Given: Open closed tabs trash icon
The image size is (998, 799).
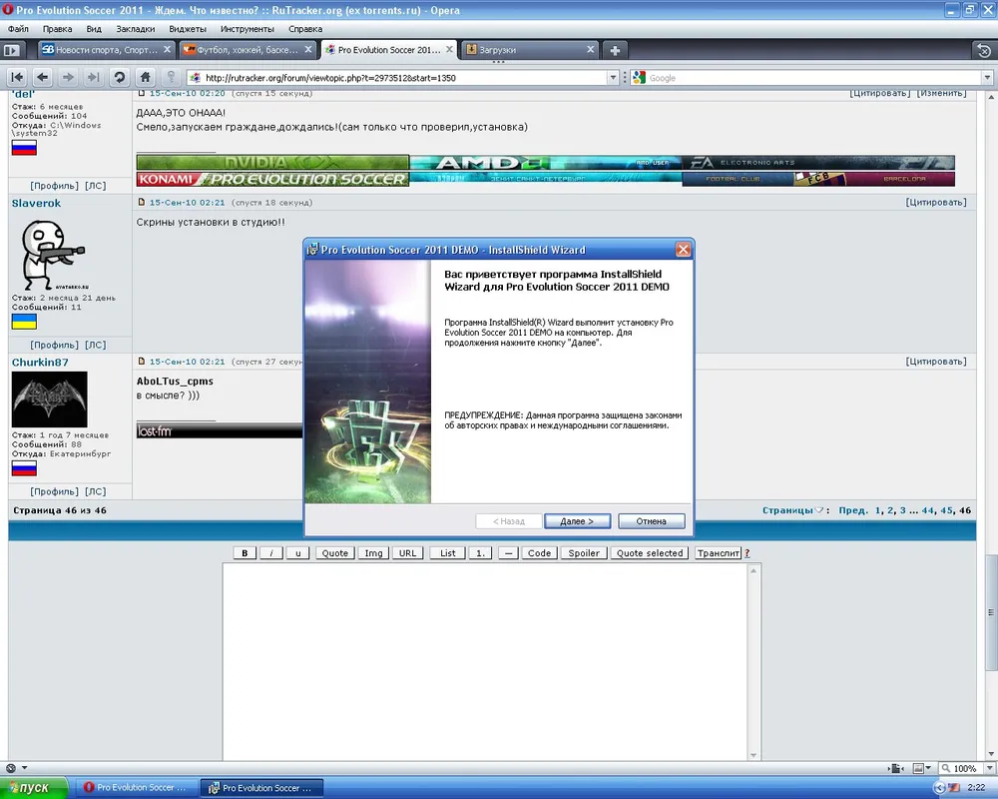Looking at the screenshot, I should (x=983, y=50).
